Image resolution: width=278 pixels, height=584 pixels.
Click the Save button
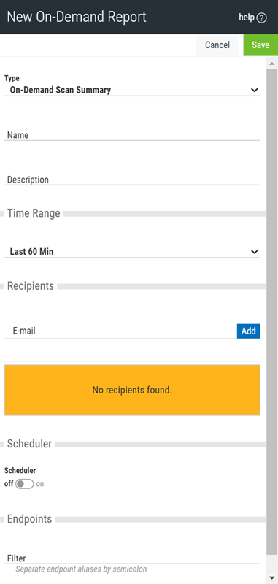260,45
